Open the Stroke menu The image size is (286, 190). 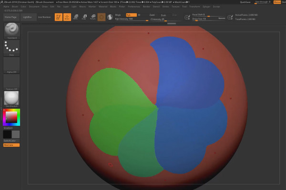tap(165, 7)
